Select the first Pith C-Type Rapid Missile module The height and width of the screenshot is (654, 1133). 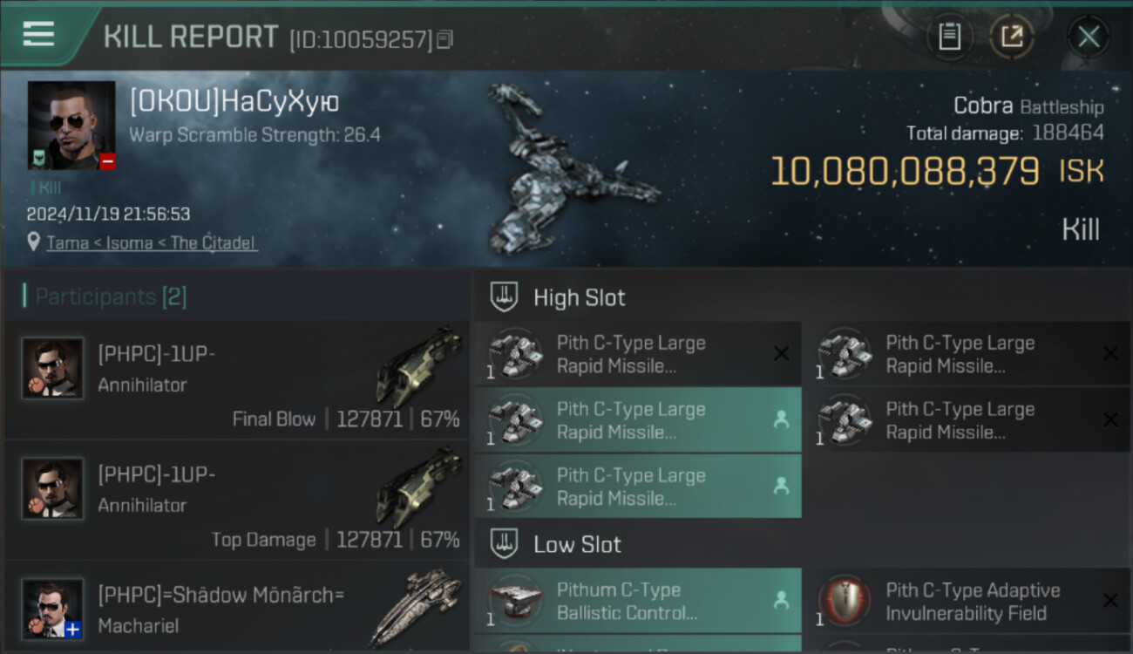tap(638, 354)
